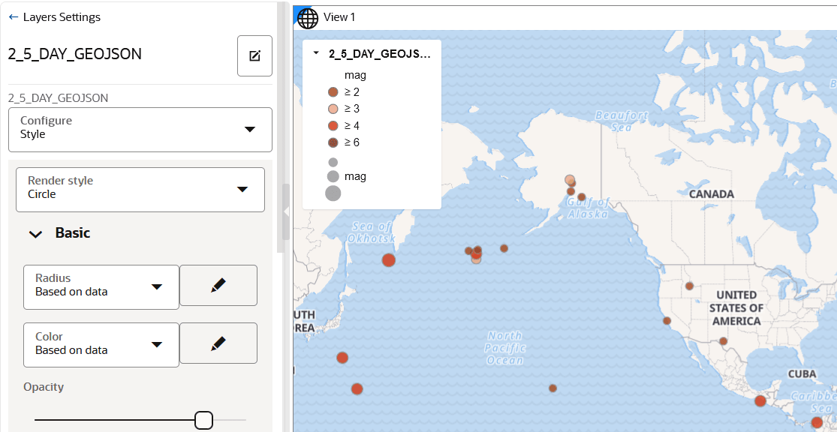Adjust the Opacity slider handle

point(203,419)
